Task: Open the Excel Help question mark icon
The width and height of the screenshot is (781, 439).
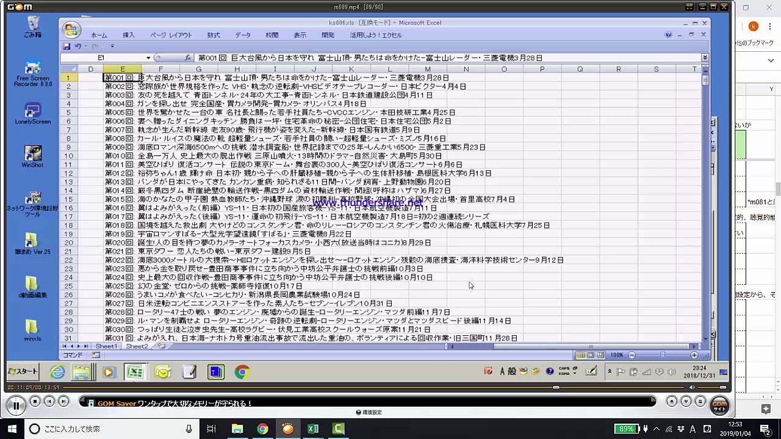Action: (669, 35)
